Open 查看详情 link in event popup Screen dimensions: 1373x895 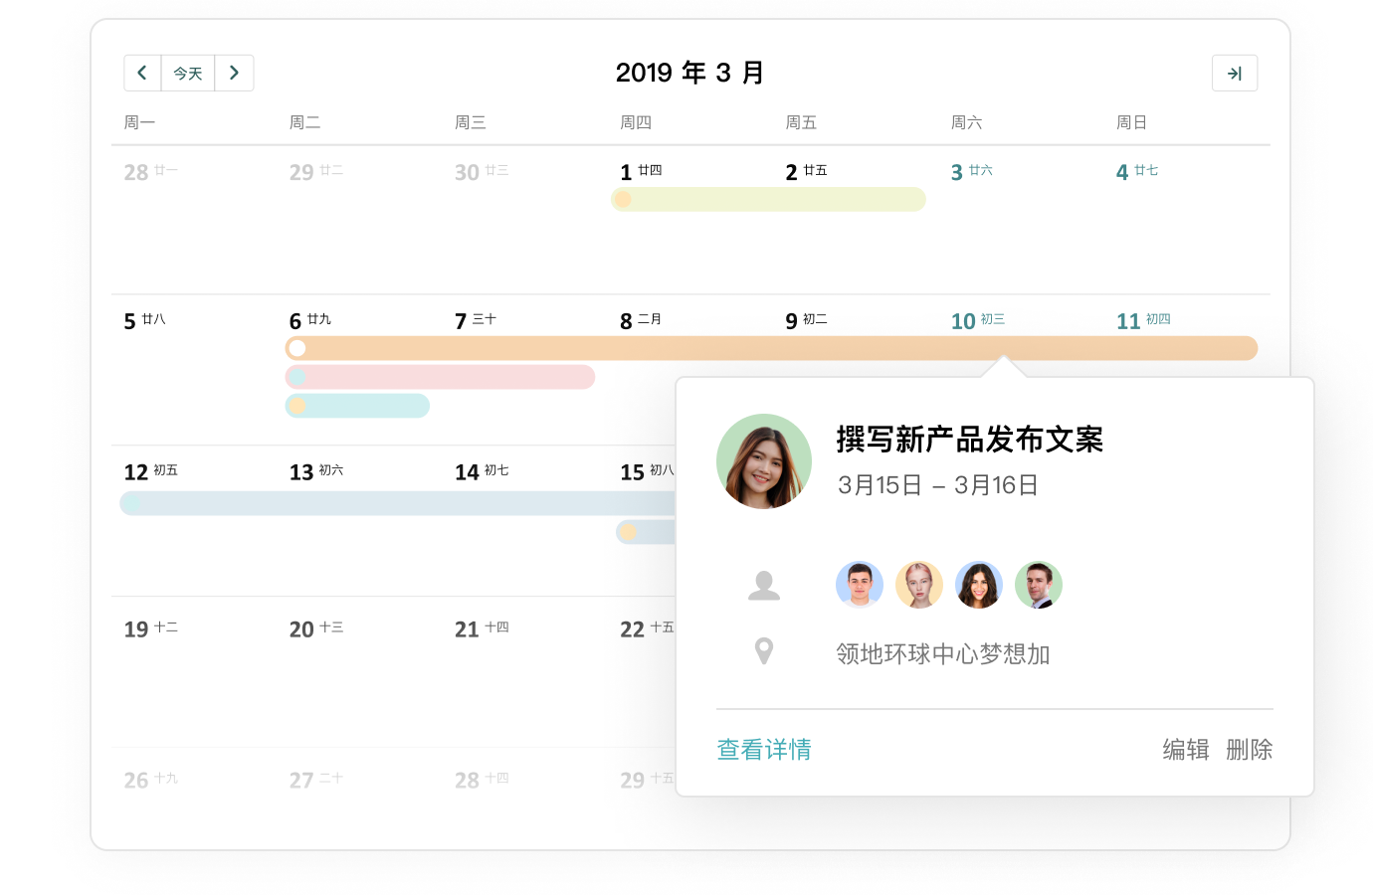(x=764, y=750)
